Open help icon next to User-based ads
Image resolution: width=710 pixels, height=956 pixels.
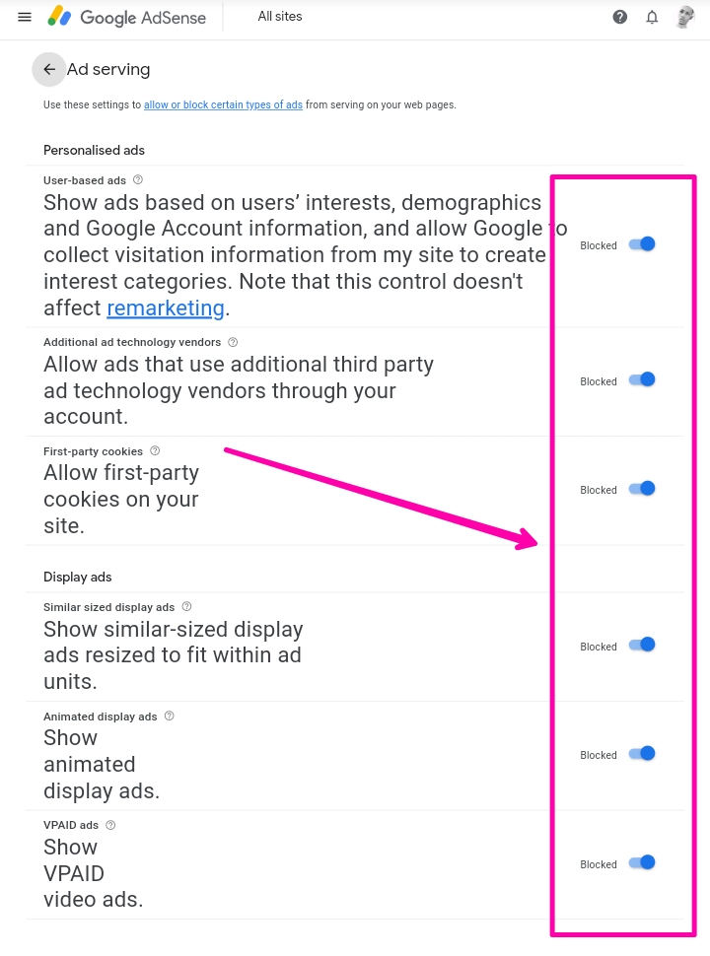[x=138, y=179]
